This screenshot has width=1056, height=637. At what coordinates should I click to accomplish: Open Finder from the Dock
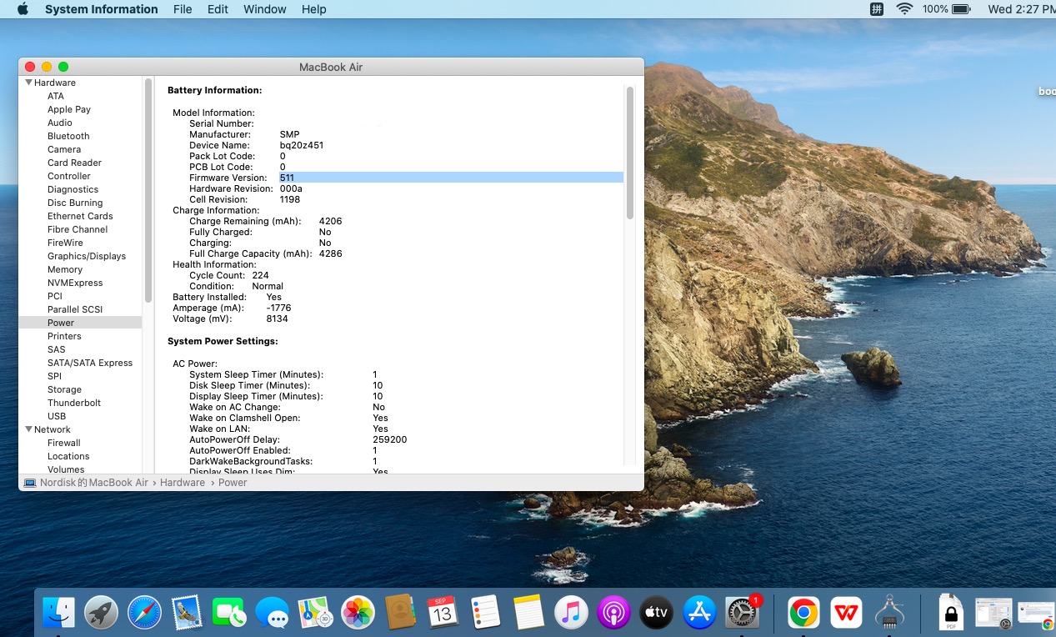click(x=60, y=613)
